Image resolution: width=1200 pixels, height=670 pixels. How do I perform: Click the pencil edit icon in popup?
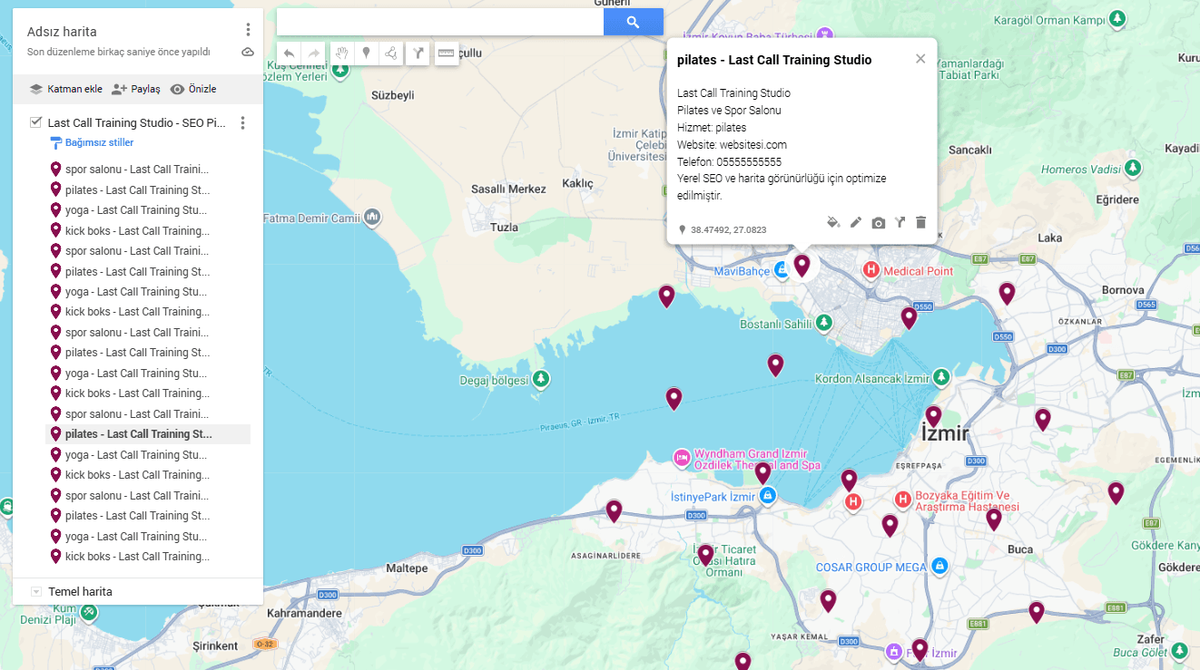pyautogui.click(x=856, y=222)
